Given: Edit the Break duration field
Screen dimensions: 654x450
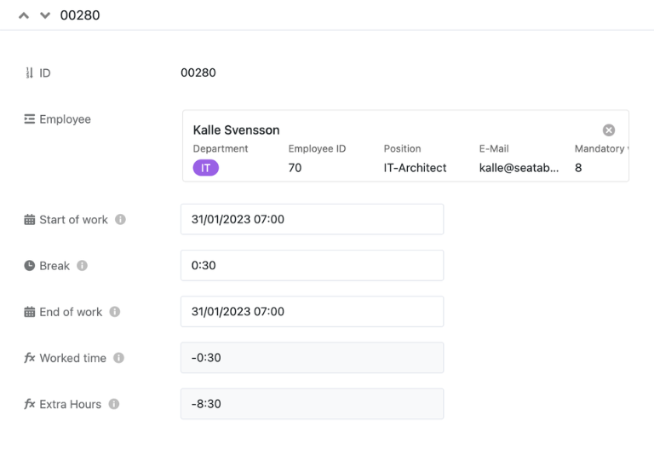Looking at the screenshot, I should pyautogui.click(x=312, y=265).
